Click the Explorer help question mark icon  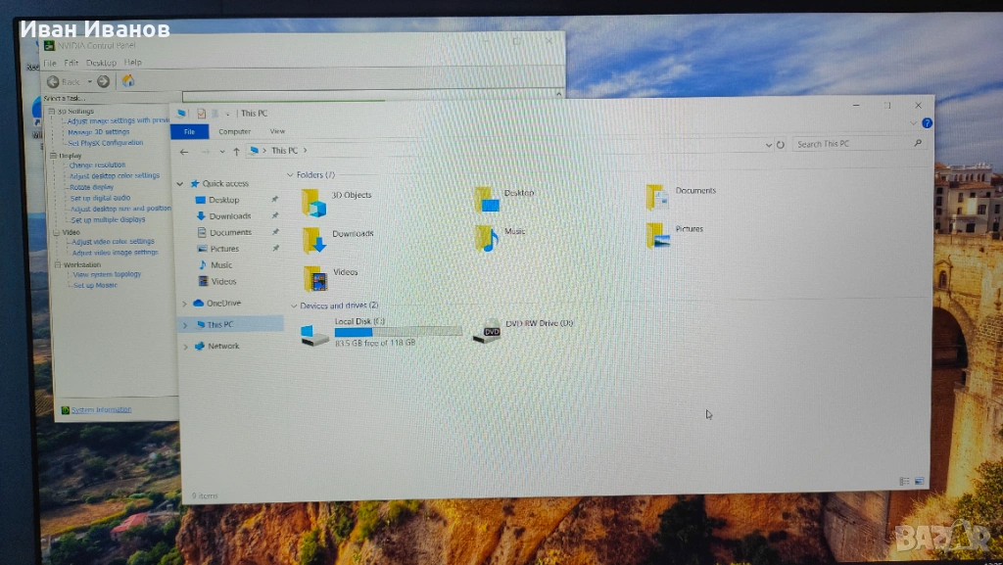[x=927, y=123]
